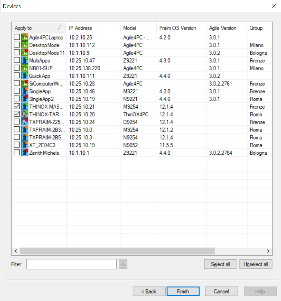
Task: Click the TXPRAIM-2B5... device icon
Action: point(25,137)
